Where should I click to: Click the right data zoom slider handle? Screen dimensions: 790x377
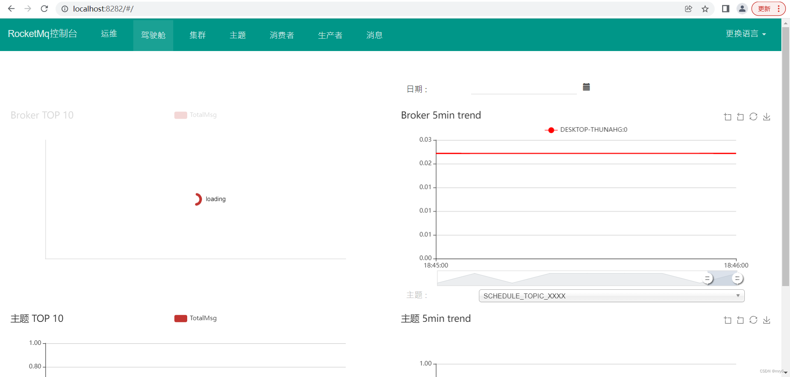[x=737, y=279]
